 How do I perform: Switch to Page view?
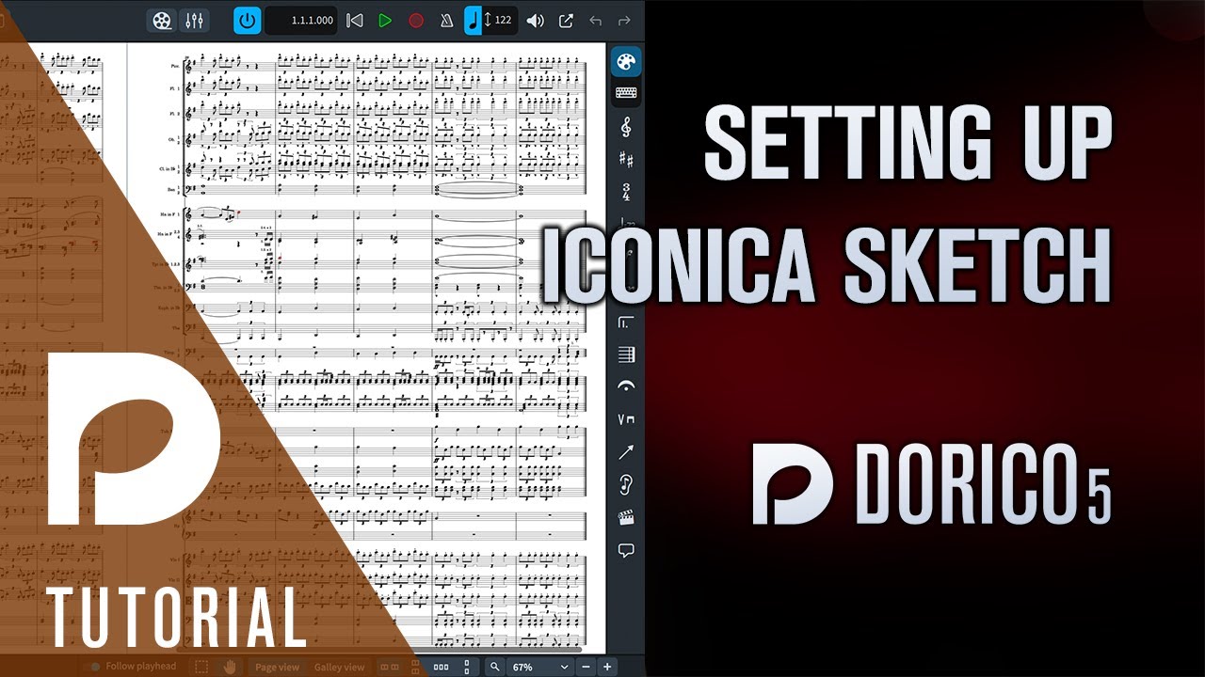277,667
